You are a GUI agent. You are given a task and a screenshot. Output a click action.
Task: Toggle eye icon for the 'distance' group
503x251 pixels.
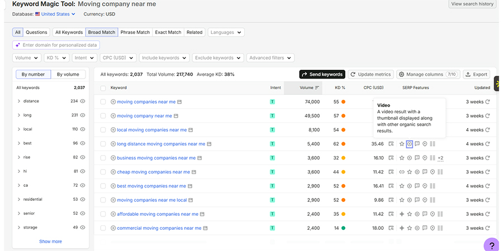point(83,101)
